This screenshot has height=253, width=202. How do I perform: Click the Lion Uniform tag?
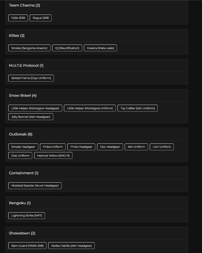(x=162, y=147)
